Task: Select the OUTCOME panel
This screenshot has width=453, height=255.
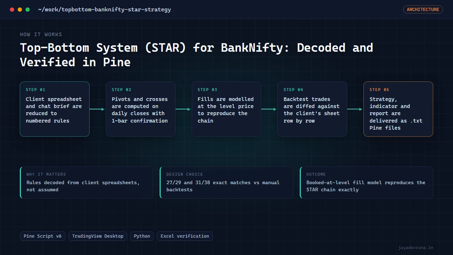Action: click(x=366, y=182)
